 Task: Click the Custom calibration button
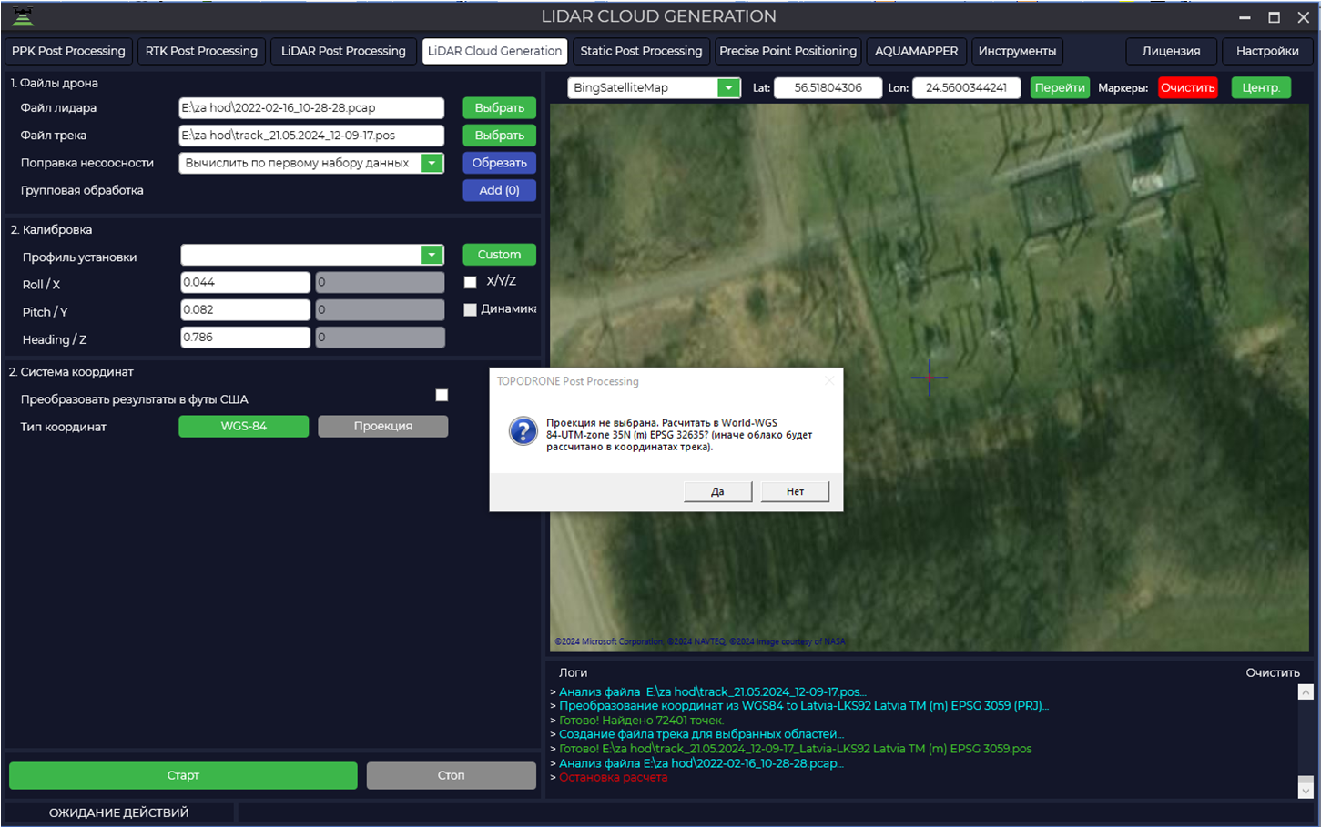499,255
